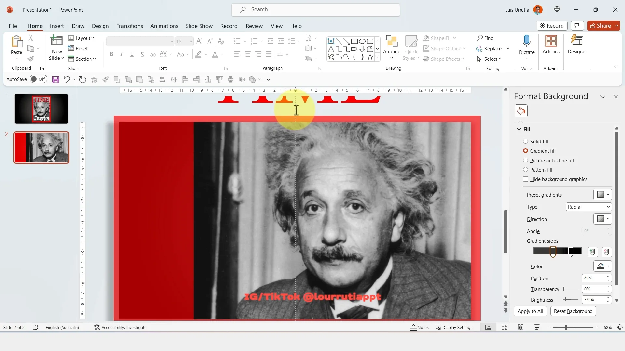The width and height of the screenshot is (625, 351).
Task: Click the Cut scissors icon
Action: tap(31, 38)
